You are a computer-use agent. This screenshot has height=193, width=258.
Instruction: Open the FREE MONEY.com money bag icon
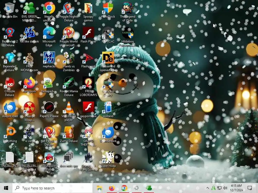[29, 62]
